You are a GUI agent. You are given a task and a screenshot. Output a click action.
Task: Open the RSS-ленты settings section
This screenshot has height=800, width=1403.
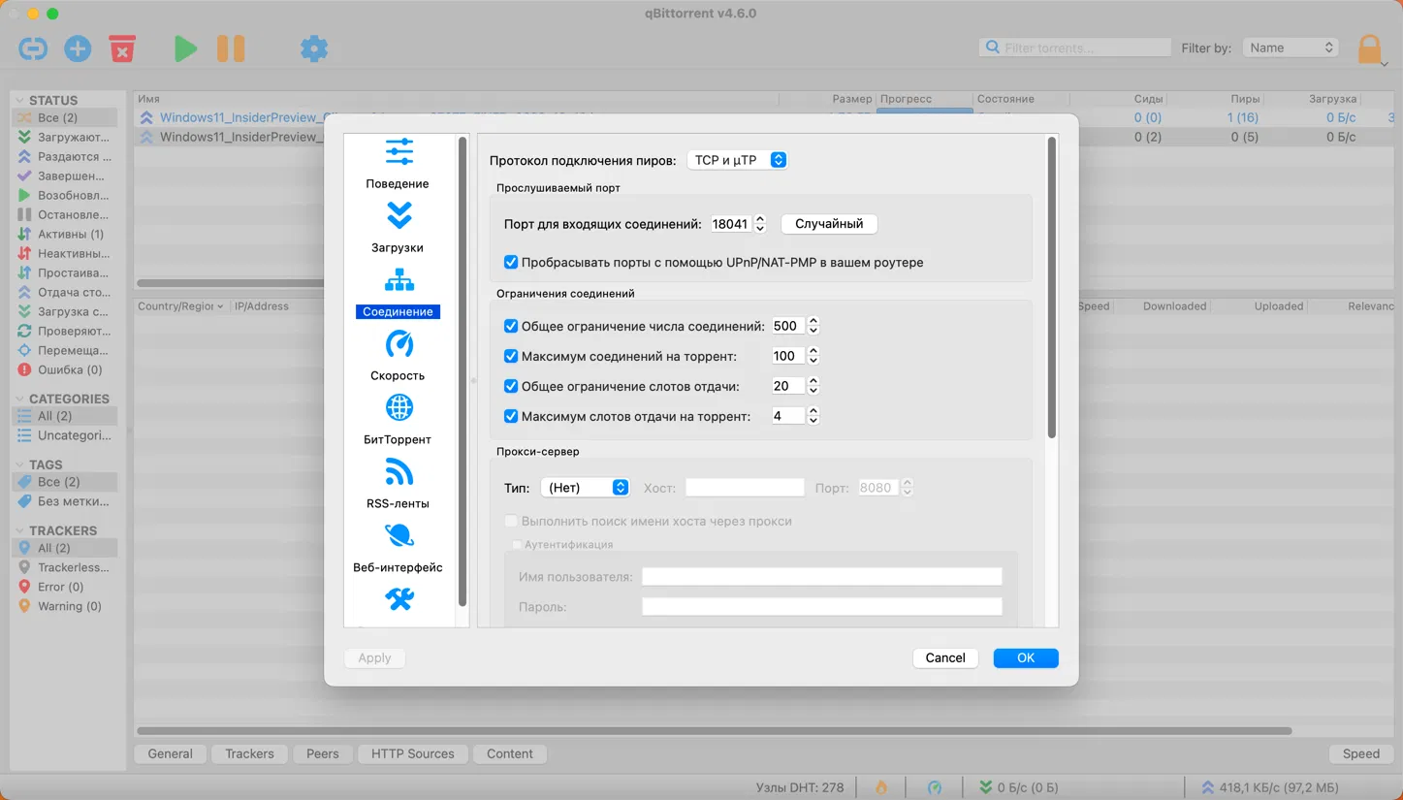pos(398,483)
